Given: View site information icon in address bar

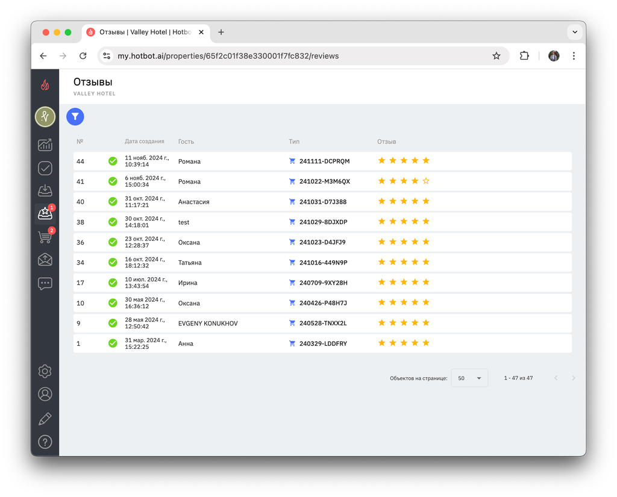Looking at the screenshot, I should pyautogui.click(x=107, y=56).
